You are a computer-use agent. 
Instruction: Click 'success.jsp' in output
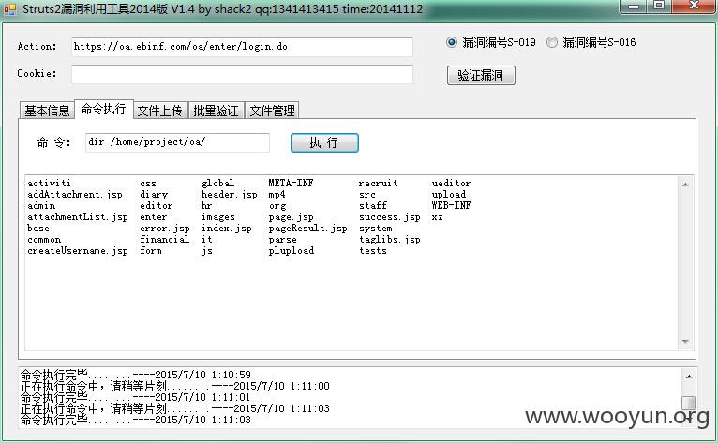click(390, 217)
